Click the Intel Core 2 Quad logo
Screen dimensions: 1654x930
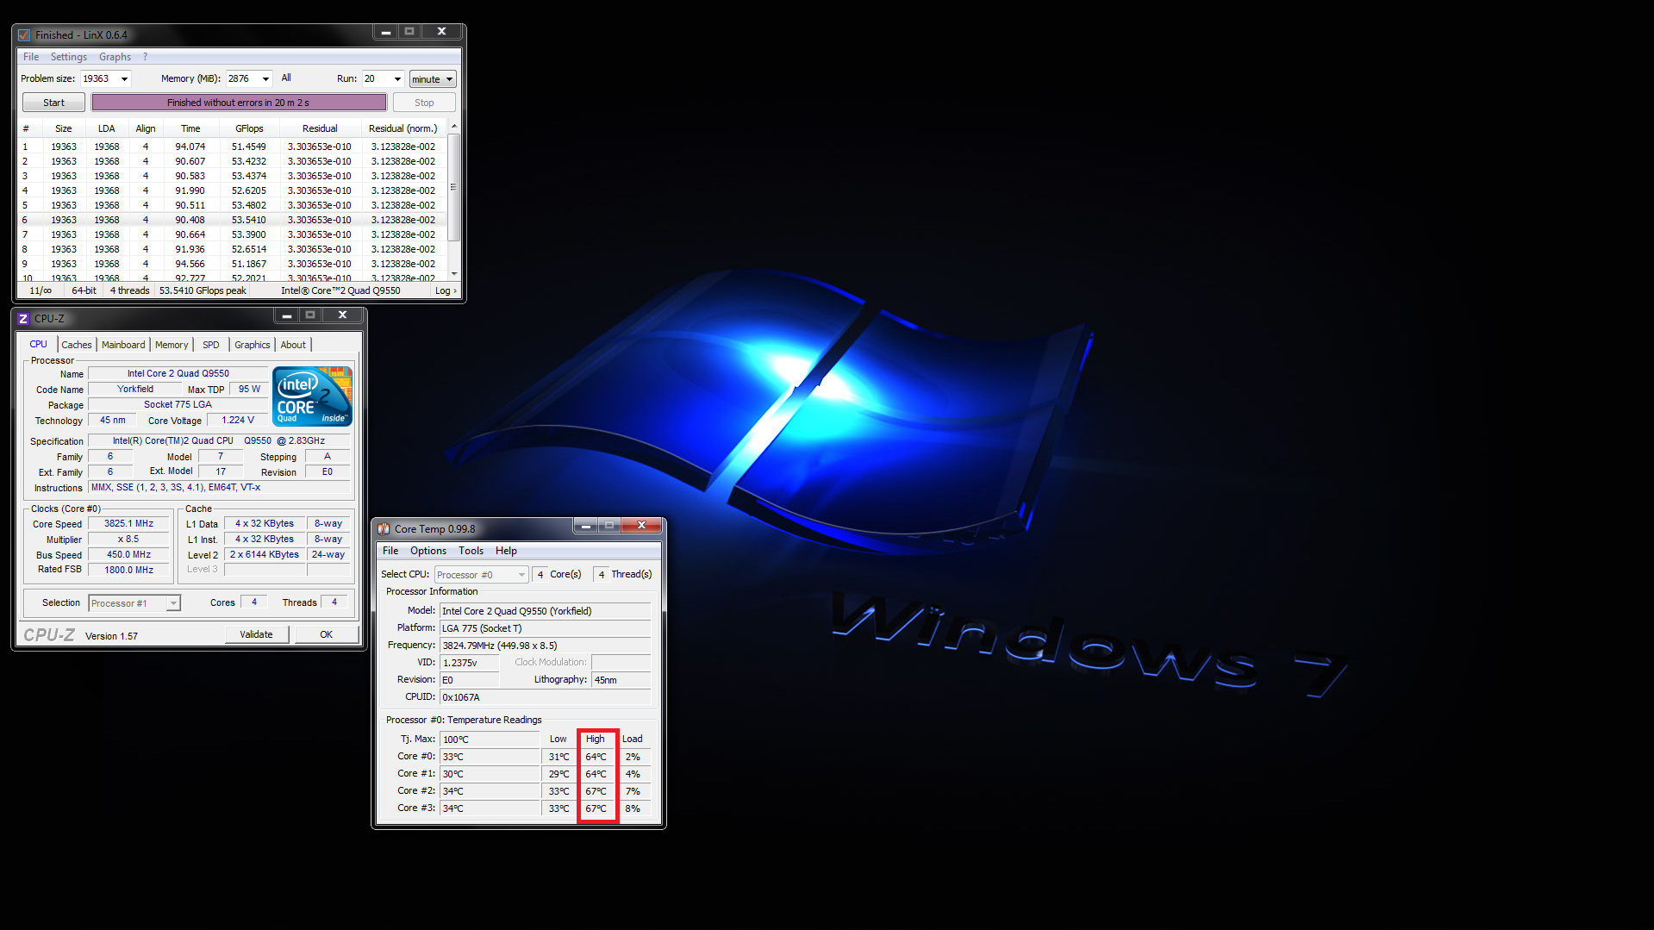click(312, 396)
